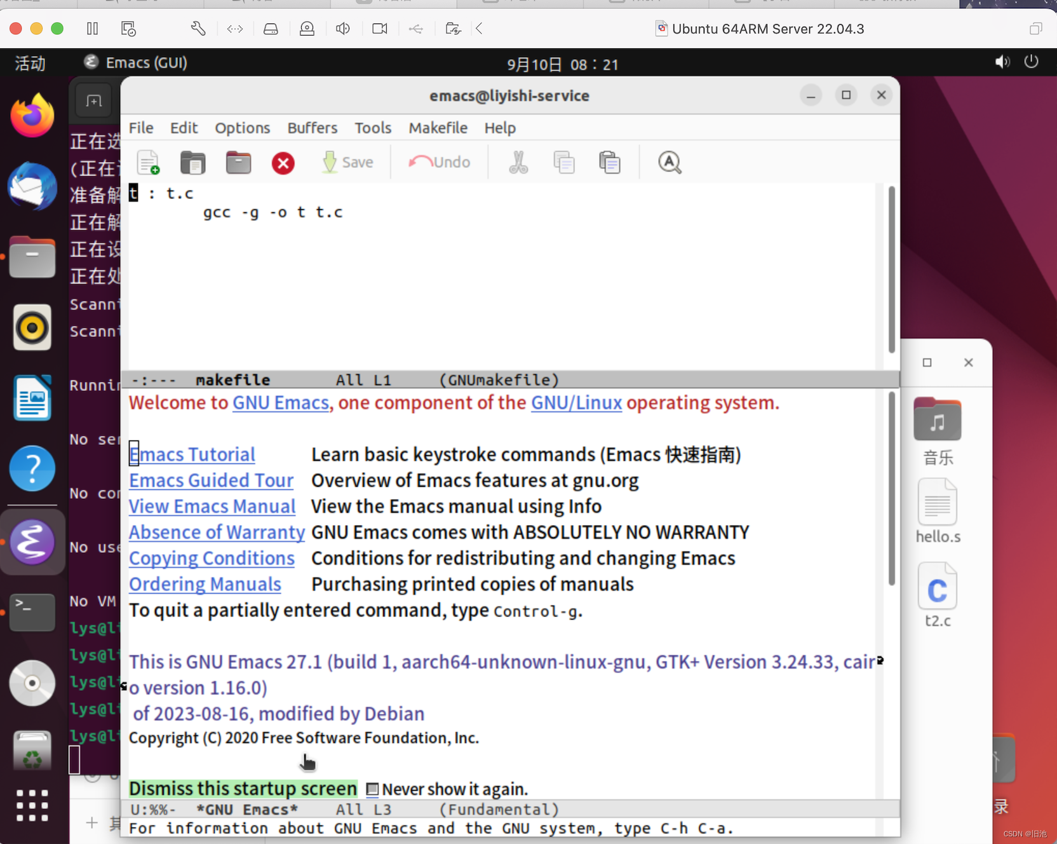Image resolution: width=1057 pixels, height=844 pixels.
Task: Open the Emacs Guided Tour link
Action: [211, 480]
